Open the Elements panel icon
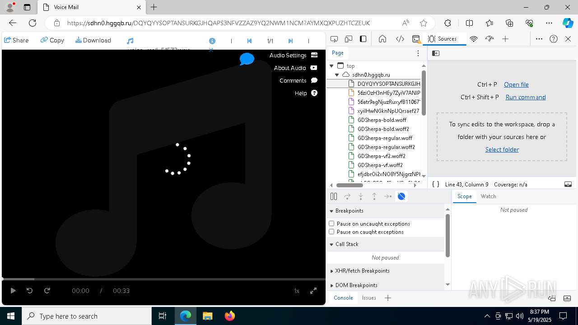578x325 pixels. [x=400, y=39]
